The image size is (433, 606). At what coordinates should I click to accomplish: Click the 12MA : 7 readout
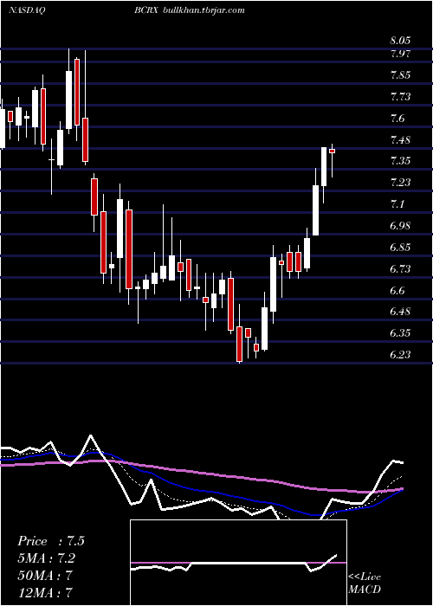[x=45, y=592]
